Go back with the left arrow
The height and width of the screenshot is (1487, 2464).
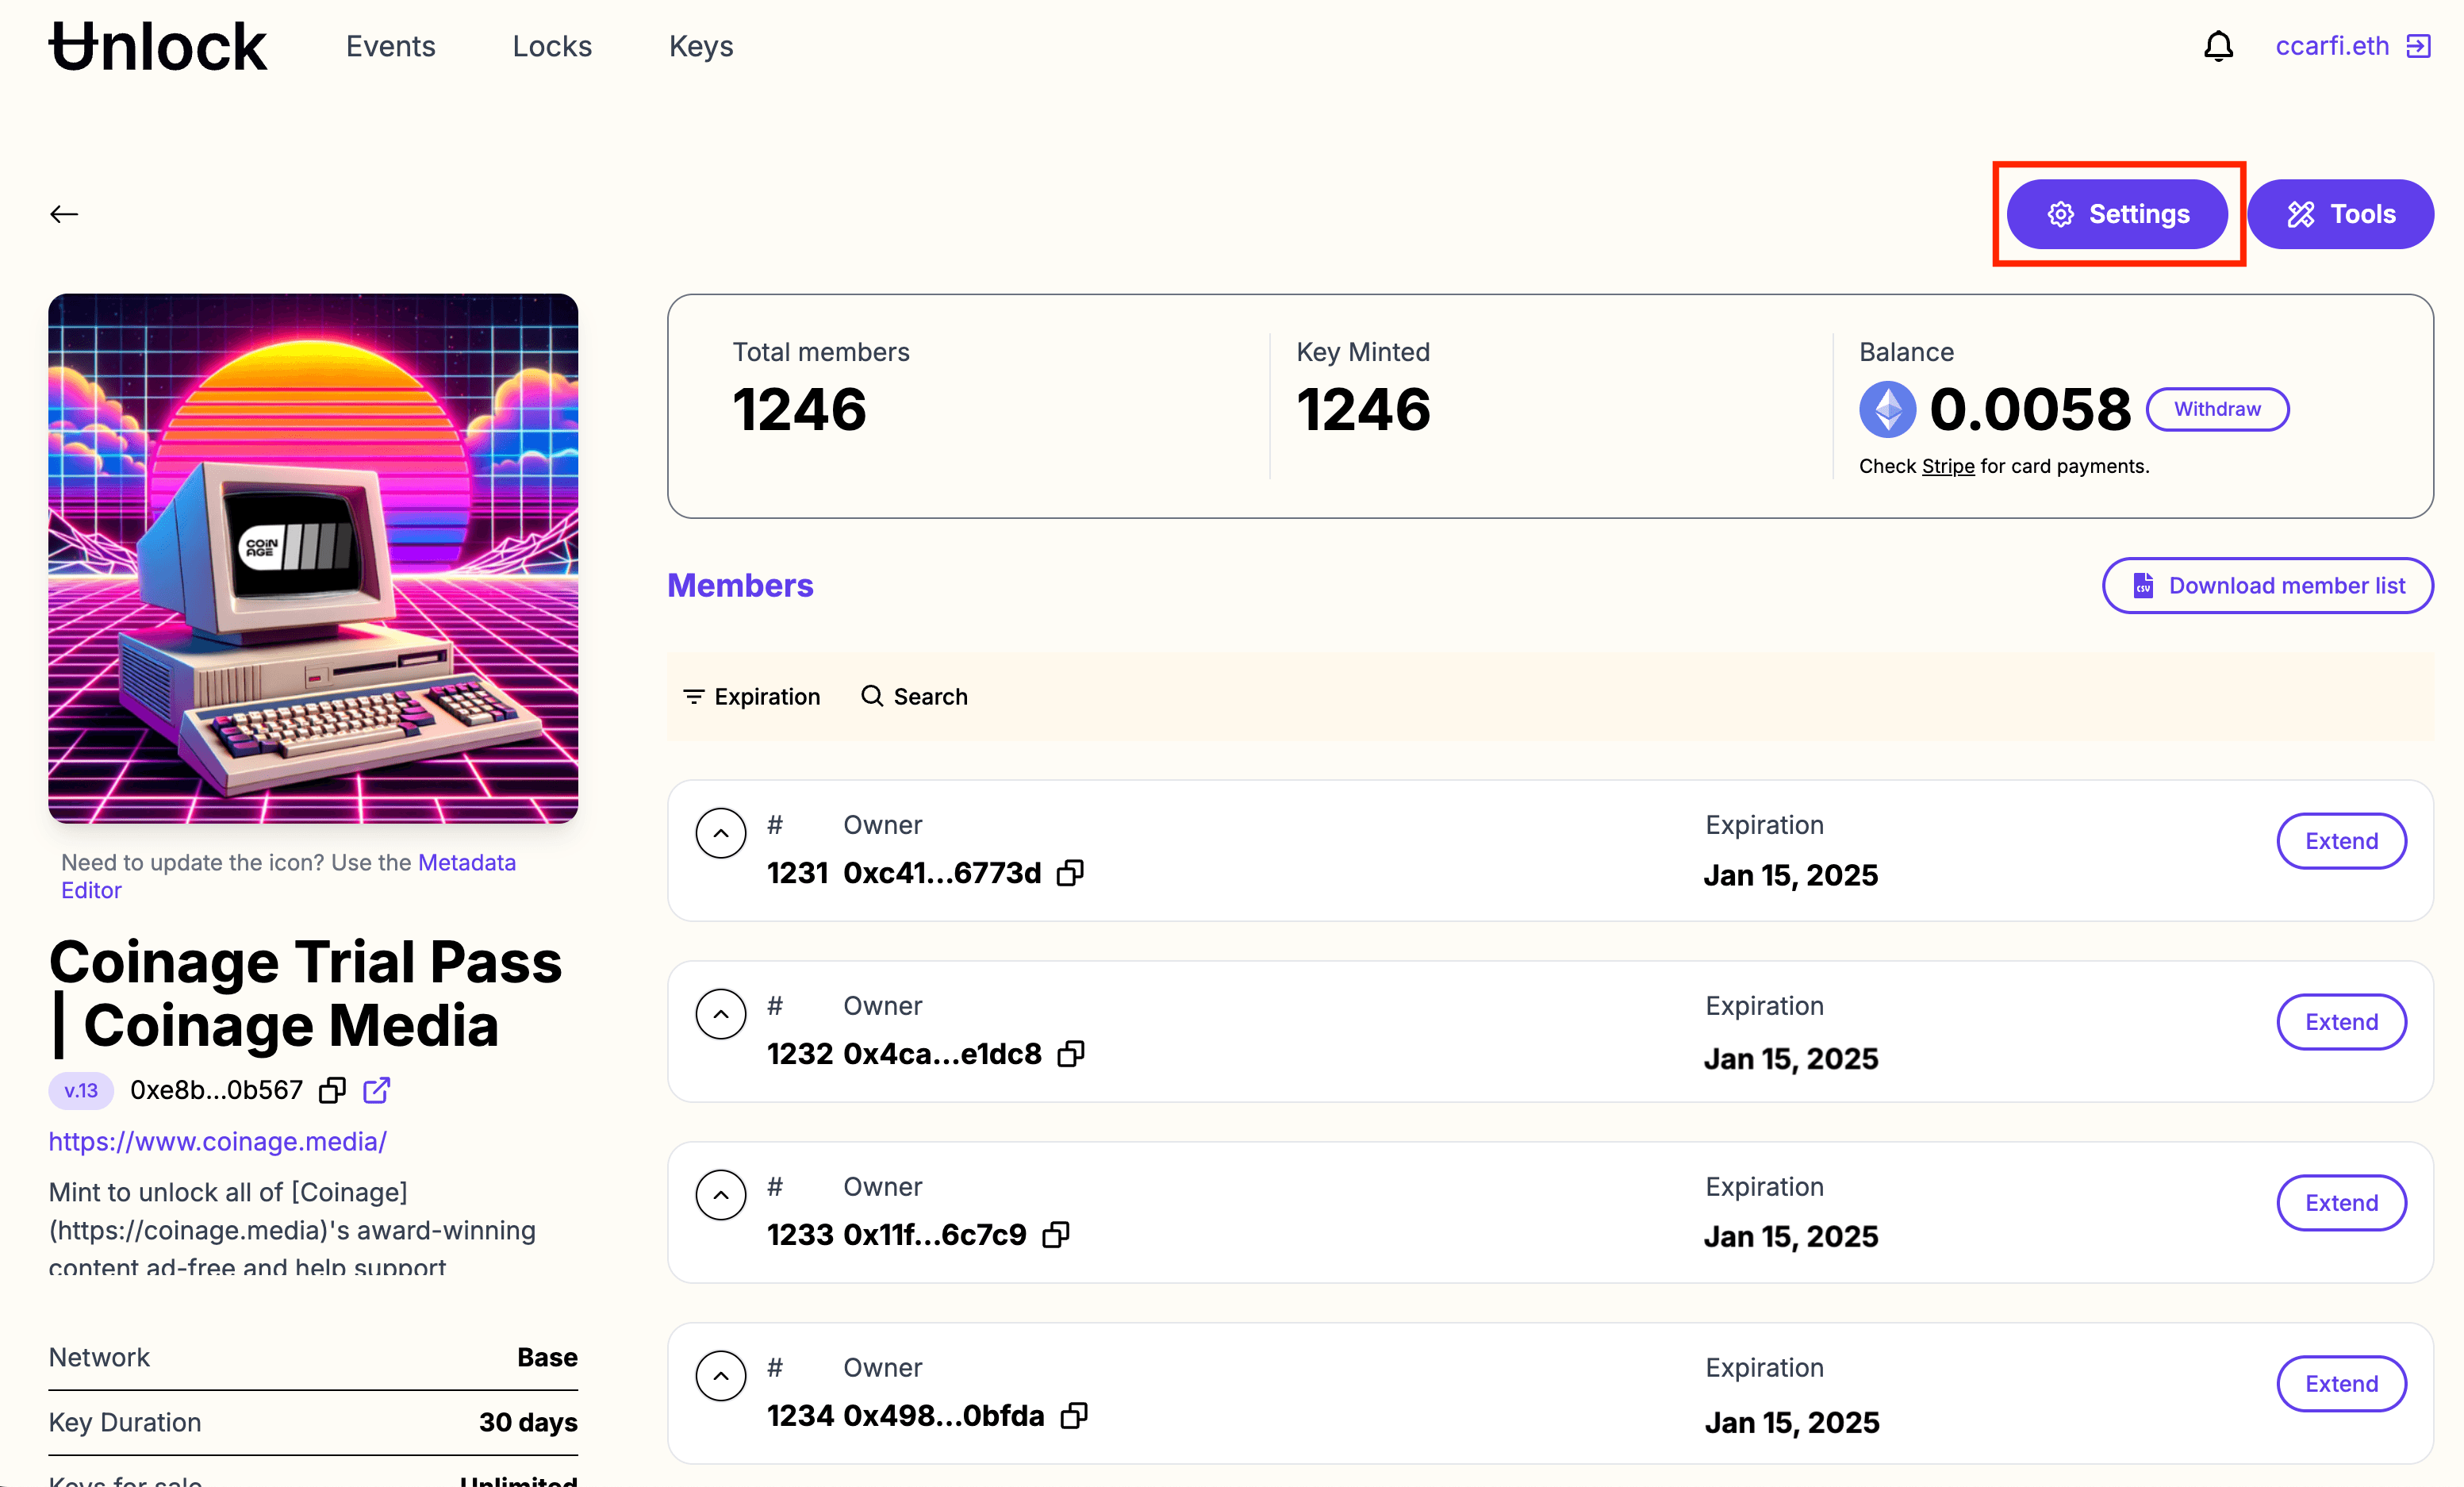64,214
